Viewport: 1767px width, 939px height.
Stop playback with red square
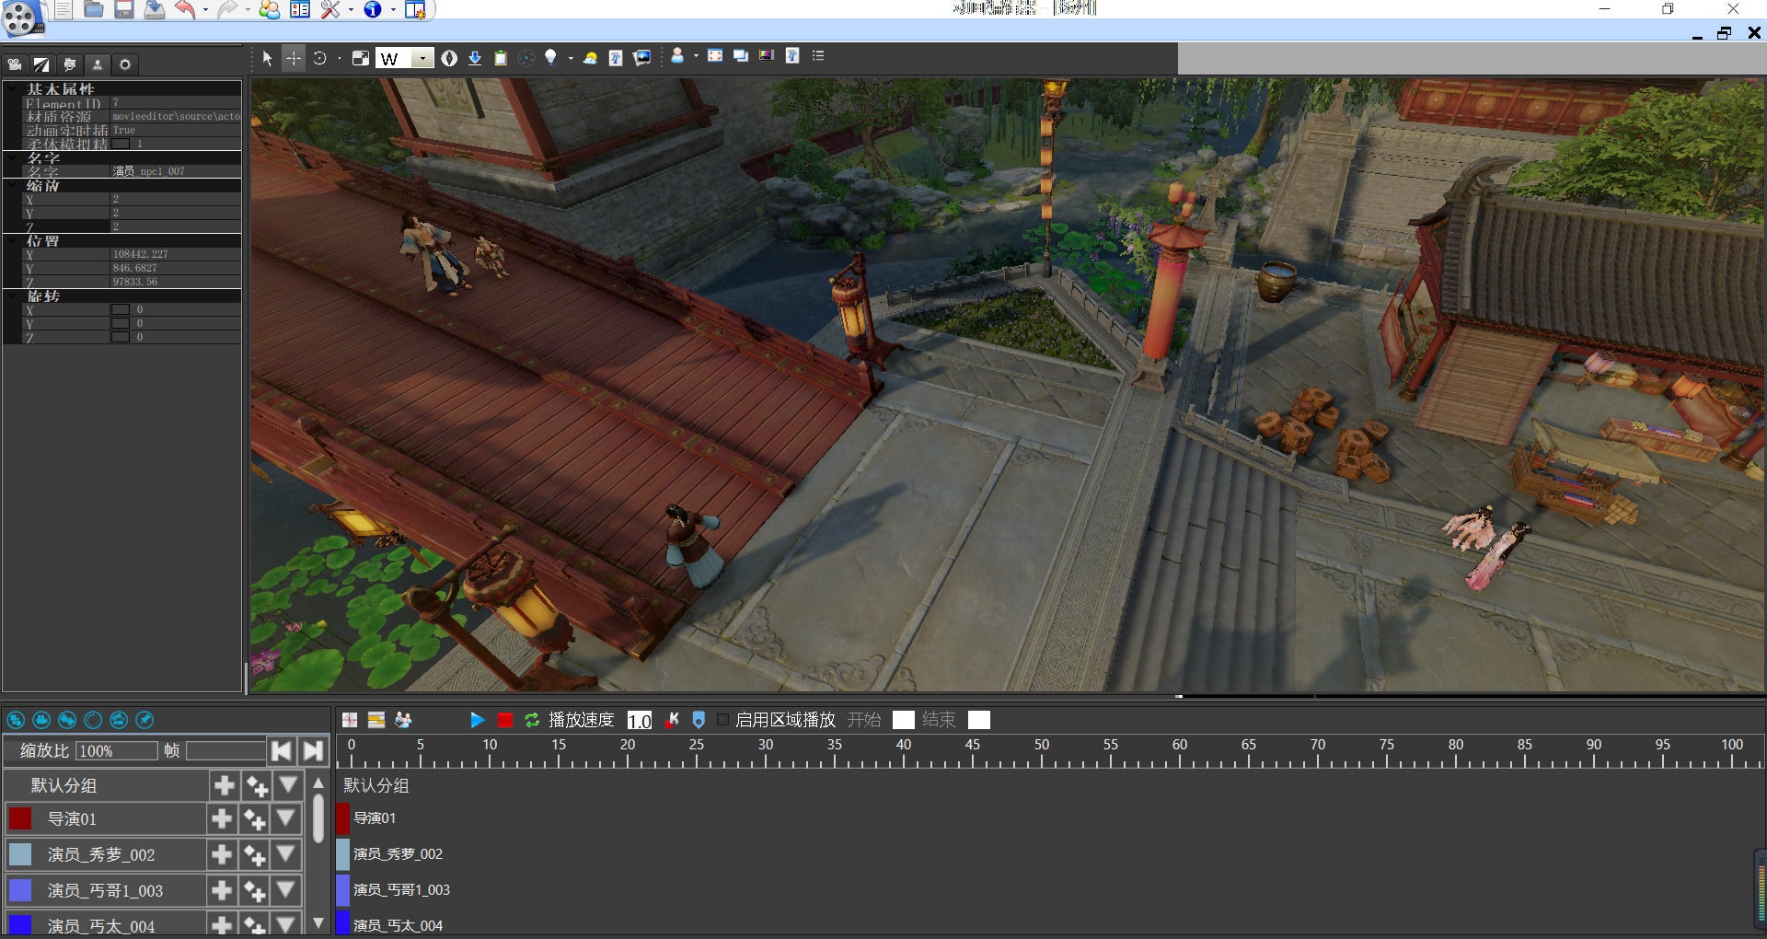tap(505, 720)
